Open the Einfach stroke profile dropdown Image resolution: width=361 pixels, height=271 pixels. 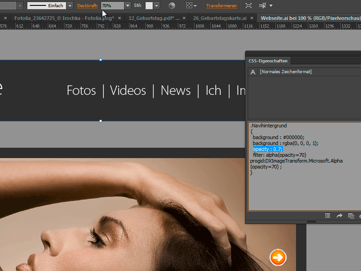pos(70,5)
